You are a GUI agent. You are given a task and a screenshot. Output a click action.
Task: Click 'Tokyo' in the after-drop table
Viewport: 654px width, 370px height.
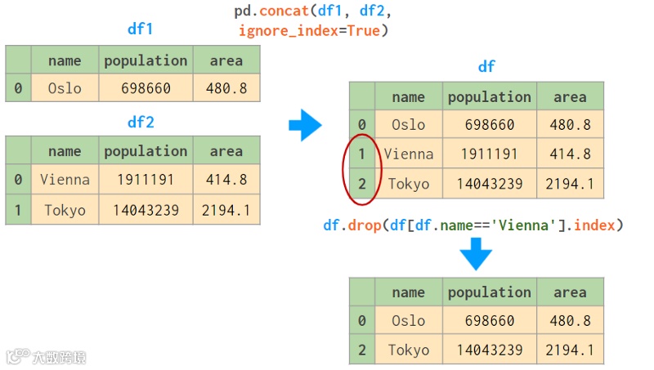click(408, 350)
